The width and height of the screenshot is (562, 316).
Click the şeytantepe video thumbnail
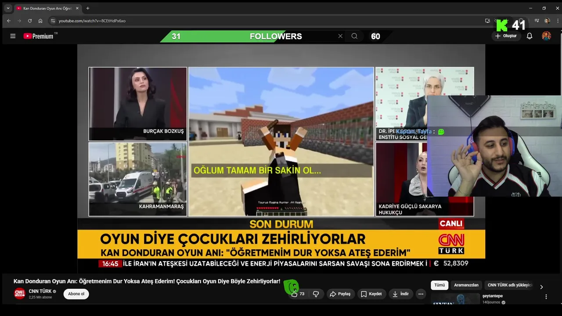click(455, 299)
